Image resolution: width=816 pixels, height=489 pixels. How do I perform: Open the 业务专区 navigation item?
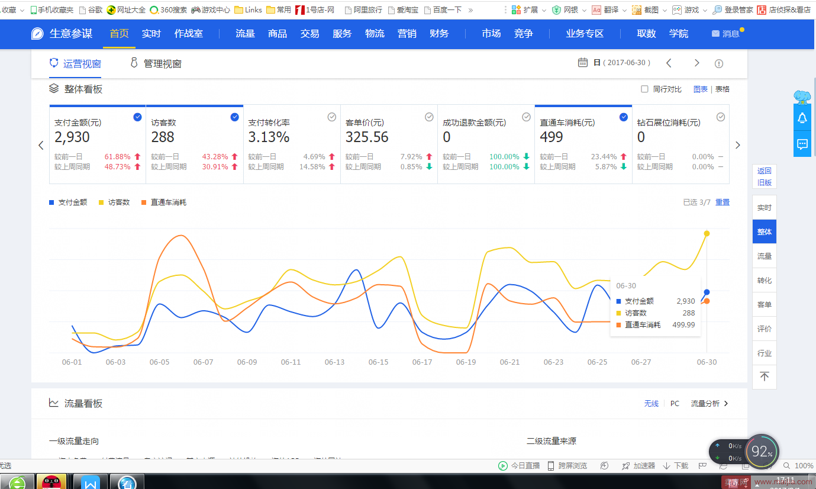pyautogui.click(x=585, y=34)
